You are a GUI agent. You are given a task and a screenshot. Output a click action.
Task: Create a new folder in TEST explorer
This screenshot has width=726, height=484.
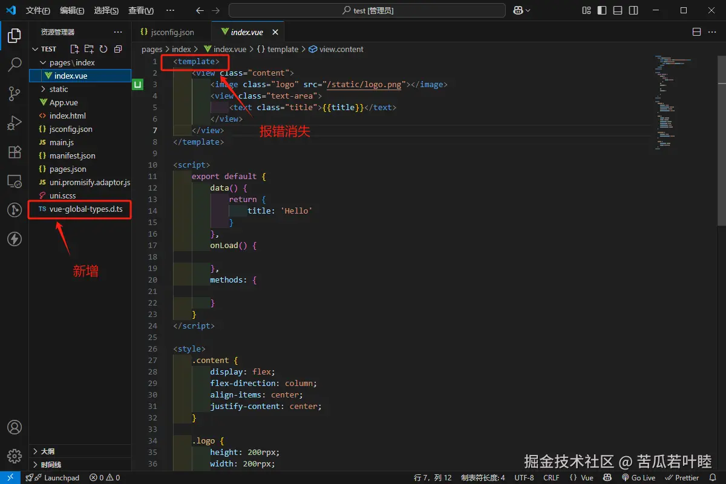tap(89, 49)
